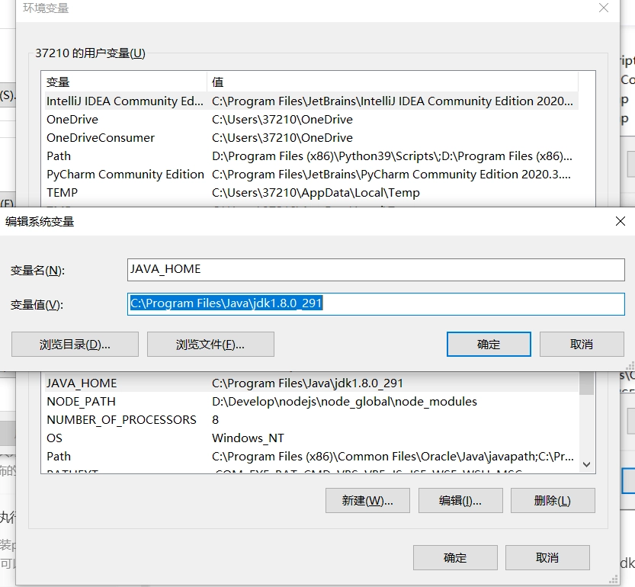Select the OneDriveConsumer user variable row
635x587 pixels.
click(x=312, y=138)
